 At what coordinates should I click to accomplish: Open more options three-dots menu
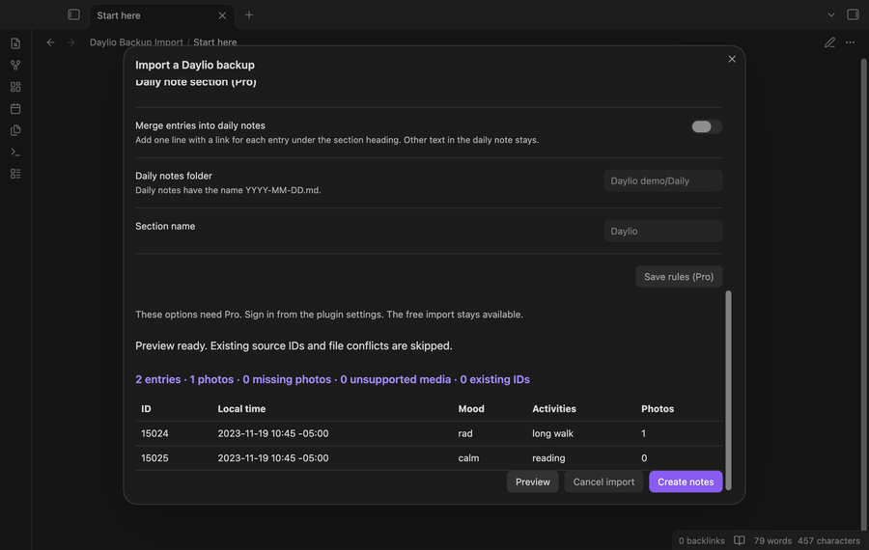point(850,42)
